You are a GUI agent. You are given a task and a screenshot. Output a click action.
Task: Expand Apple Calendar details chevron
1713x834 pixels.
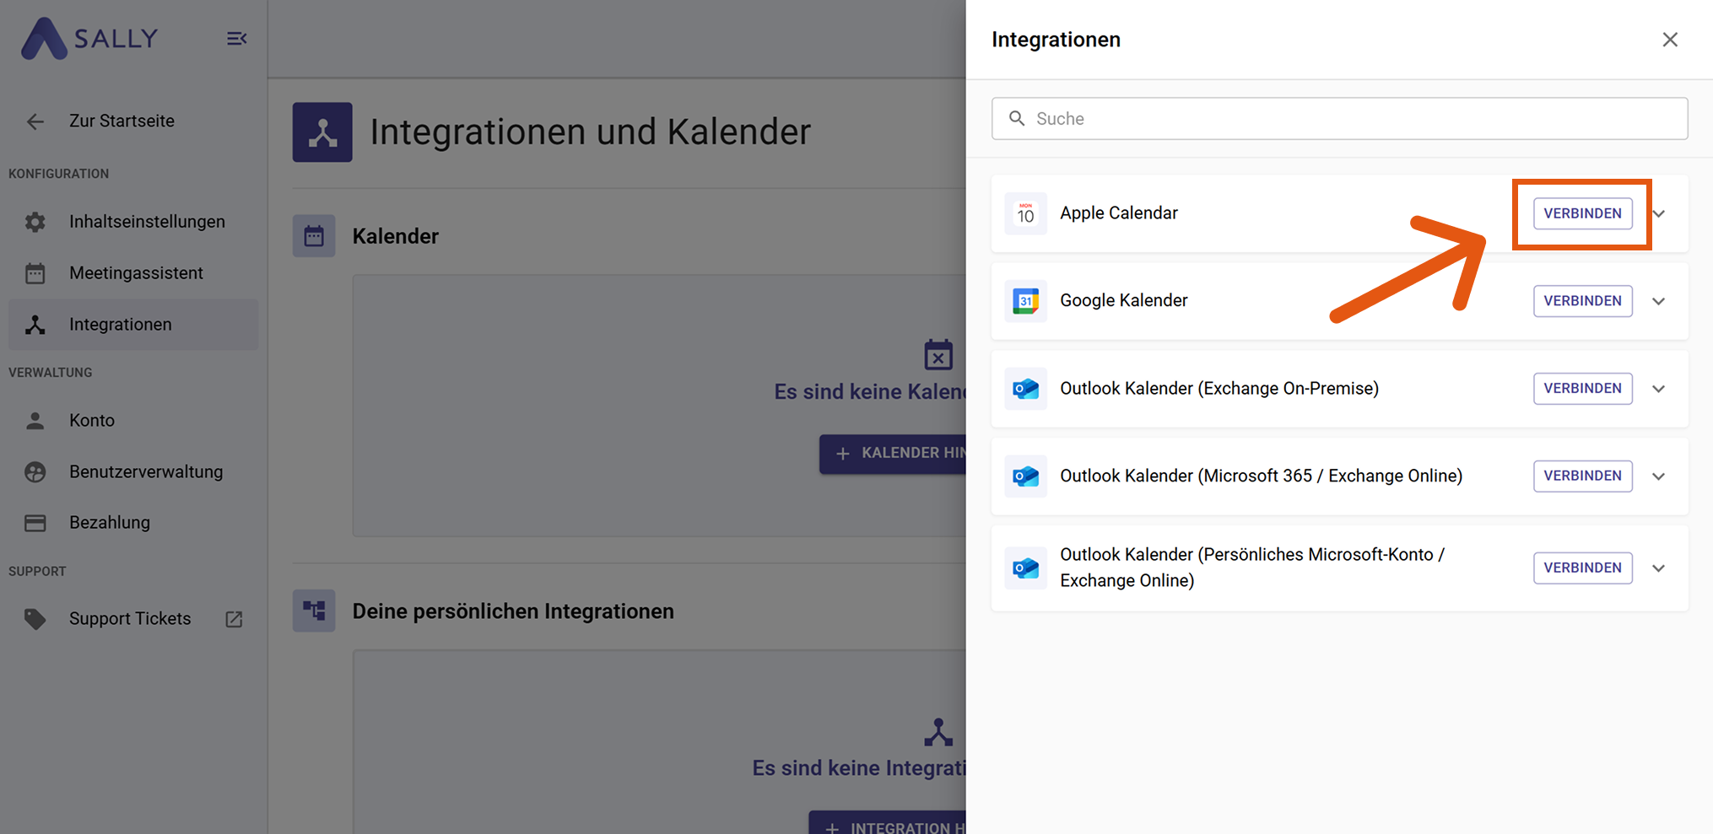(1659, 213)
